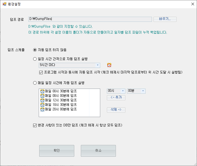
Task: Click the '덤프 경로' label
Action: click(x=17, y=19)
